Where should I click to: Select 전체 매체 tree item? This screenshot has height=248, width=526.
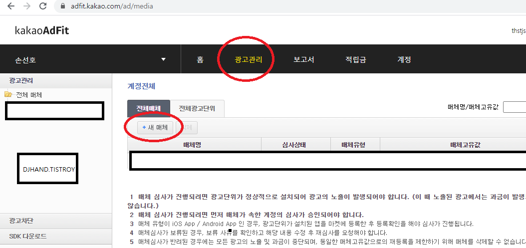click(x=29, y=95)
